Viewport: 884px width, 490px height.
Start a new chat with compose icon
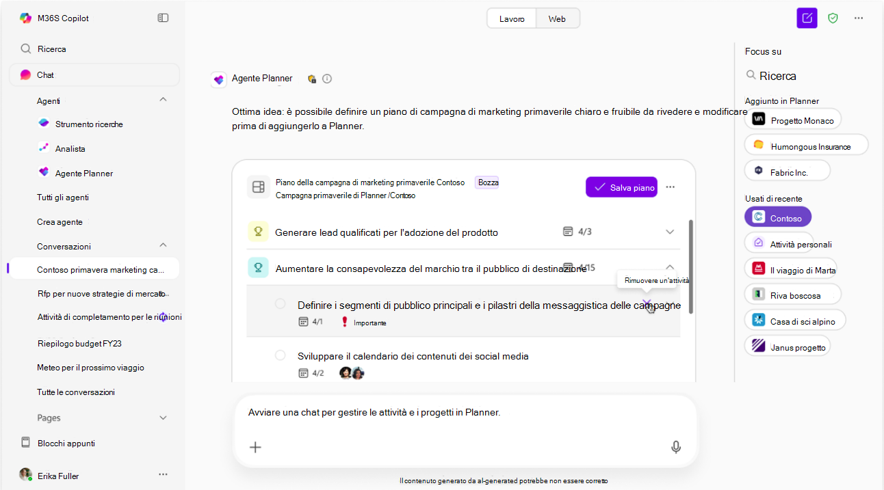coord(807,18)
